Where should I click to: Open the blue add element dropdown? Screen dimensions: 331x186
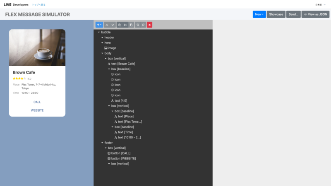click(x=99, y=25)
